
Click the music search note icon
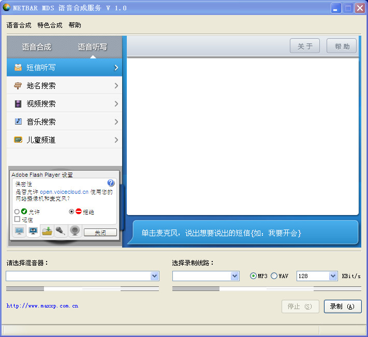pyautogui.click(x=18, y=121)
